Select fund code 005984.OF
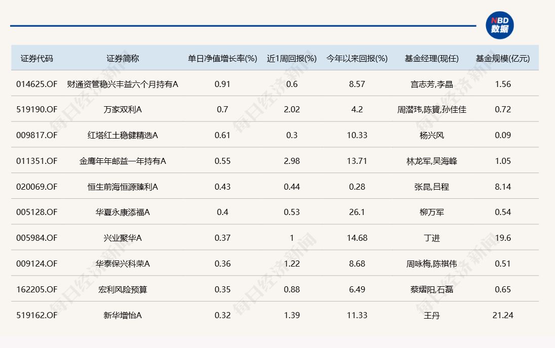This screenshot has width=555, height=348. pos(37,238)
